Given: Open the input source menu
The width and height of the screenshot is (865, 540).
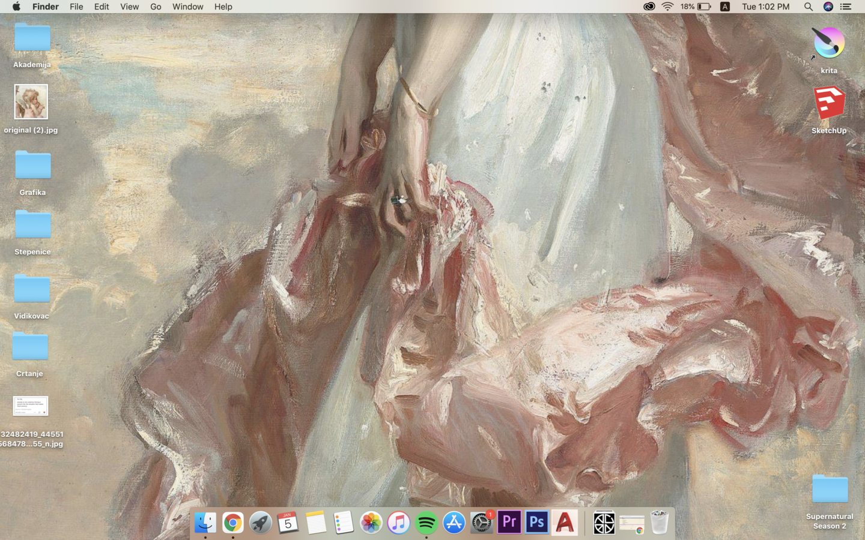Looking at the screenshot, I should [725, 7].
